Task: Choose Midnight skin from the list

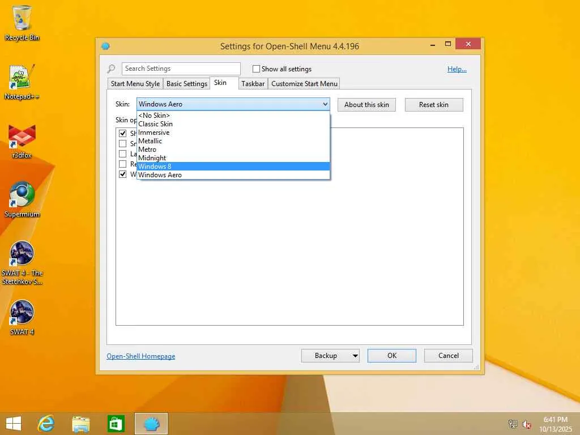Action: click(233, 158)
